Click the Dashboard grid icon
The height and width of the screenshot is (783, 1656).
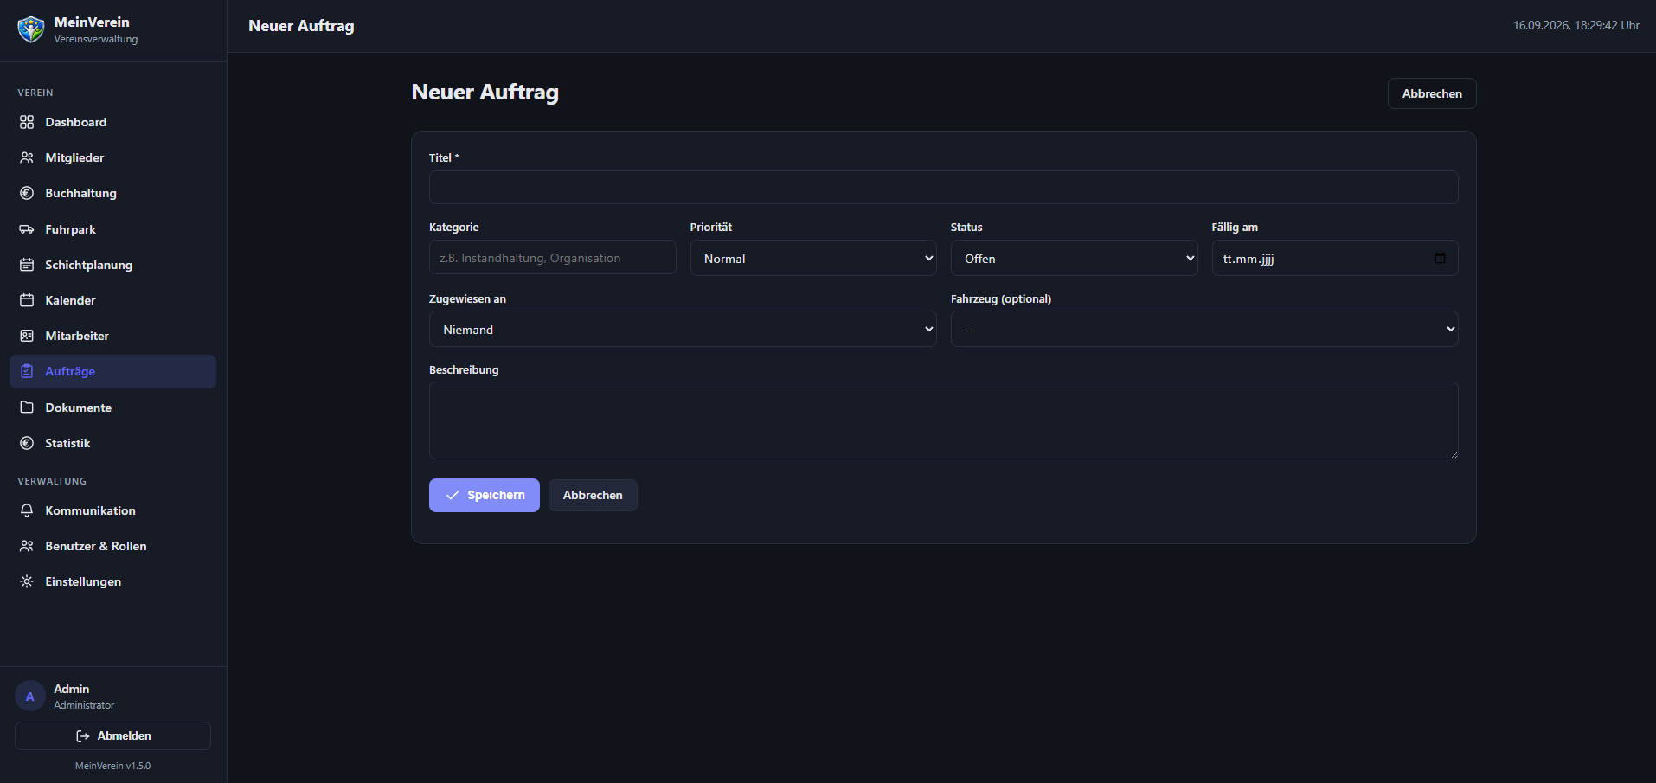tap(27, 122)
